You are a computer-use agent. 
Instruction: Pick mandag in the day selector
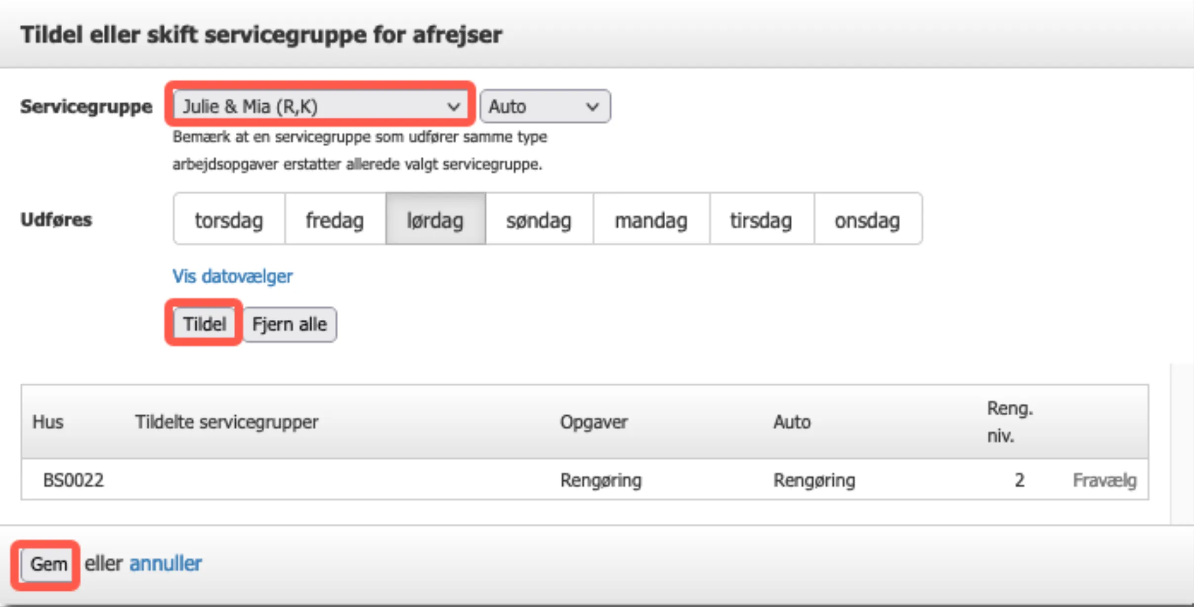(x=650, y=220)
